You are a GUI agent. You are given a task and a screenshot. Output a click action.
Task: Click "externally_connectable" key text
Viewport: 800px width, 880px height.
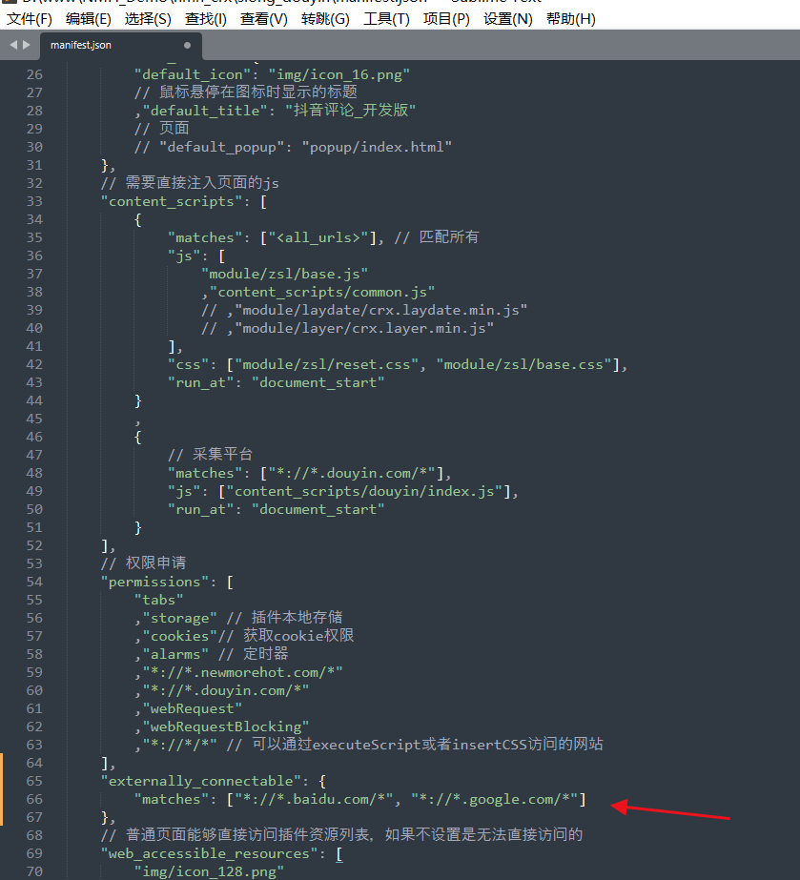coord(201,781)
